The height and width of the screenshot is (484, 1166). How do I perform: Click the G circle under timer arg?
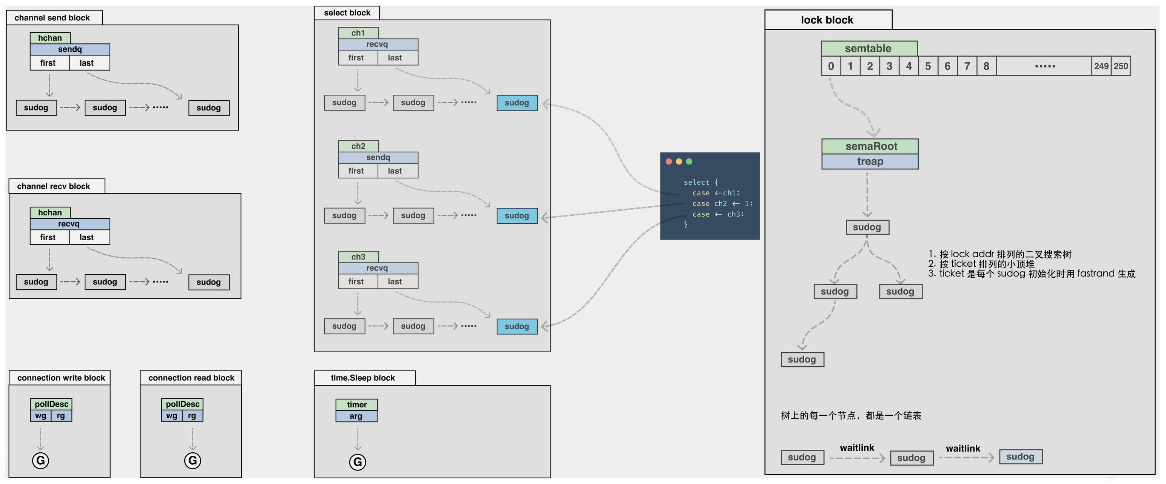tap(358, 462)
